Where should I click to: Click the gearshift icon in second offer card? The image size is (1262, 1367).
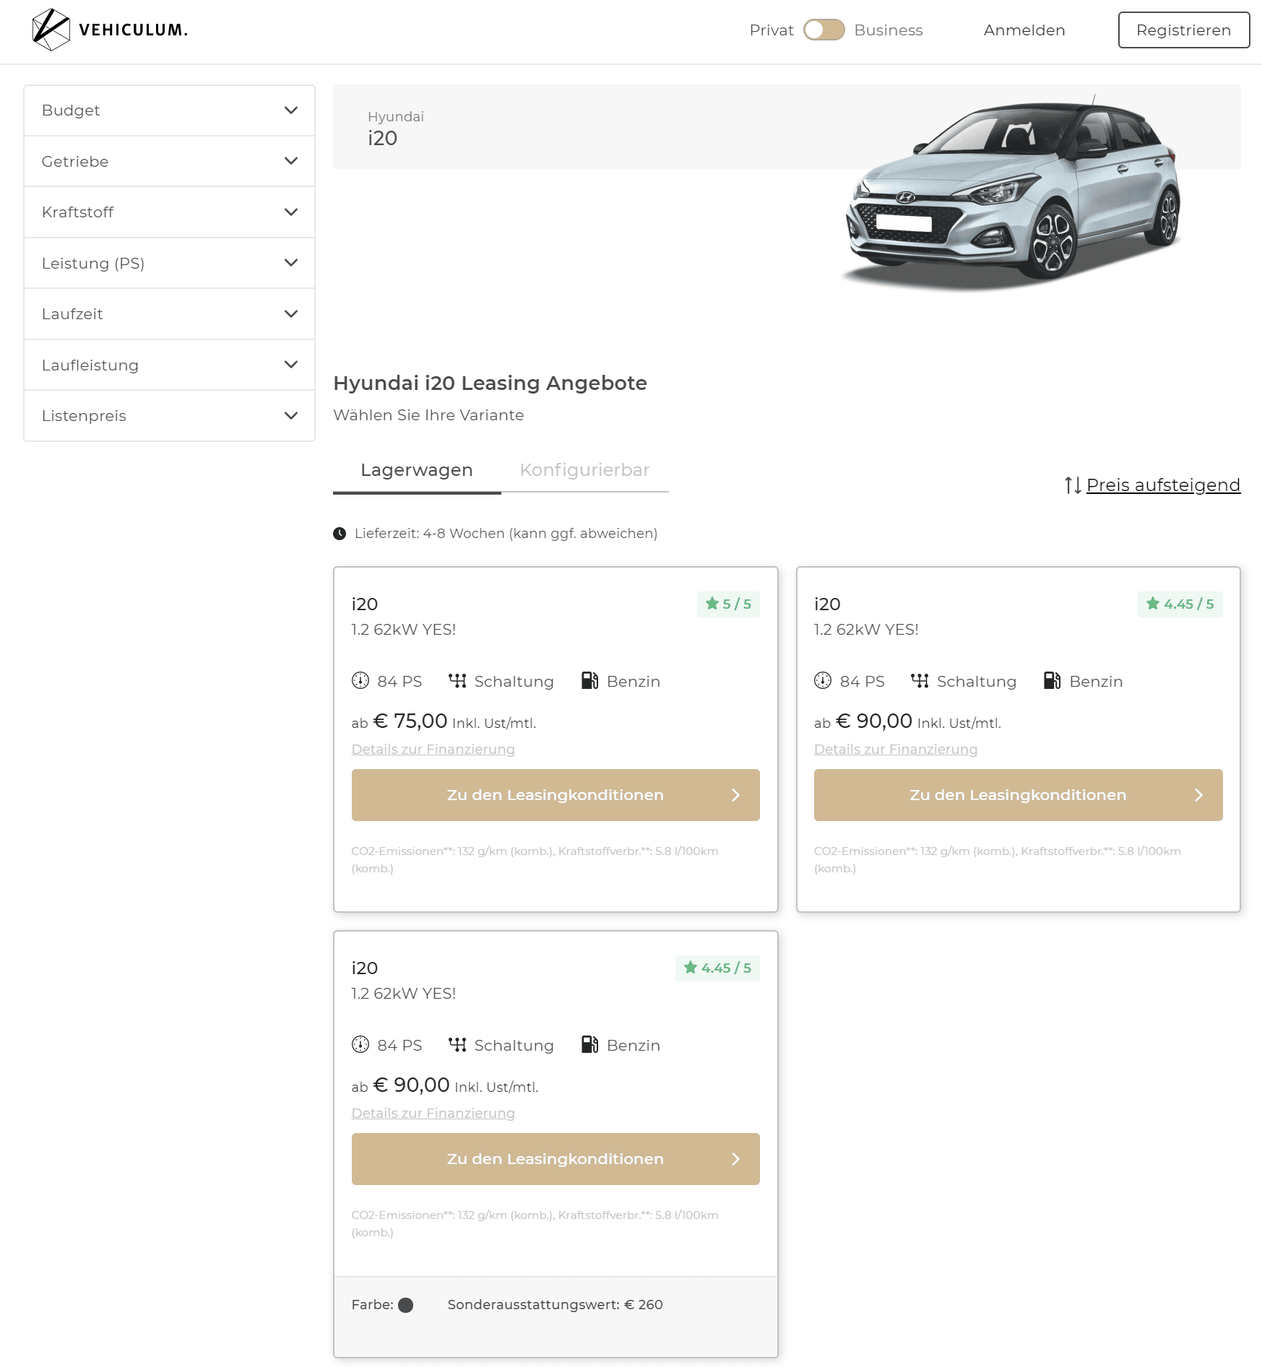pos(920,681)
